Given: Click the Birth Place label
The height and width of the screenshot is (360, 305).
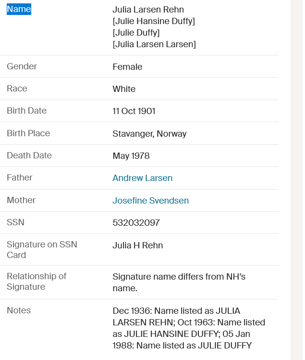Looking at the screenshot, I should point(28,133).
